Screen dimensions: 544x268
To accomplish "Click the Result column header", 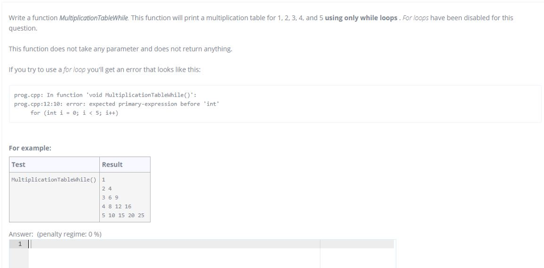I will [112, 165].
